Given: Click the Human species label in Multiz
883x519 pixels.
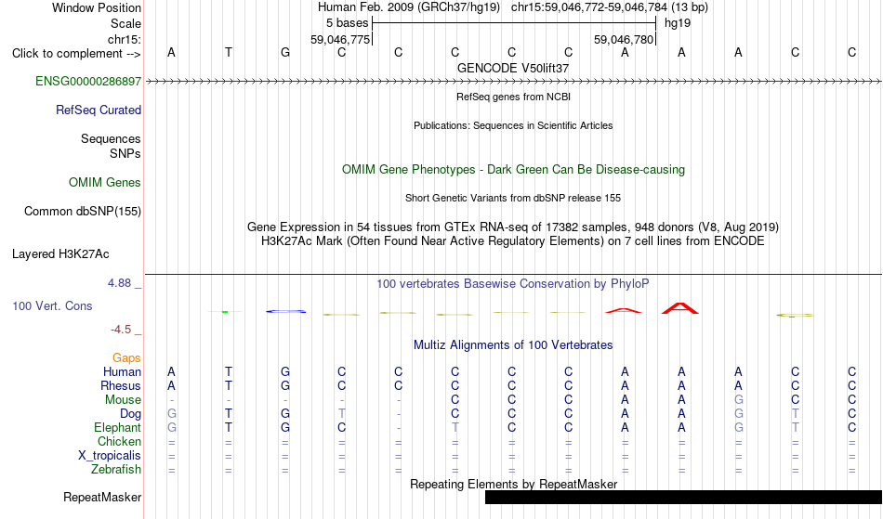Looking at the screenshot, I should pyautogui.click(x=122, y=372).
